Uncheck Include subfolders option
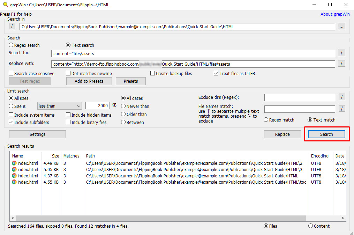The height and width of the screenshot is (235, 354). [x=11, y=122]
